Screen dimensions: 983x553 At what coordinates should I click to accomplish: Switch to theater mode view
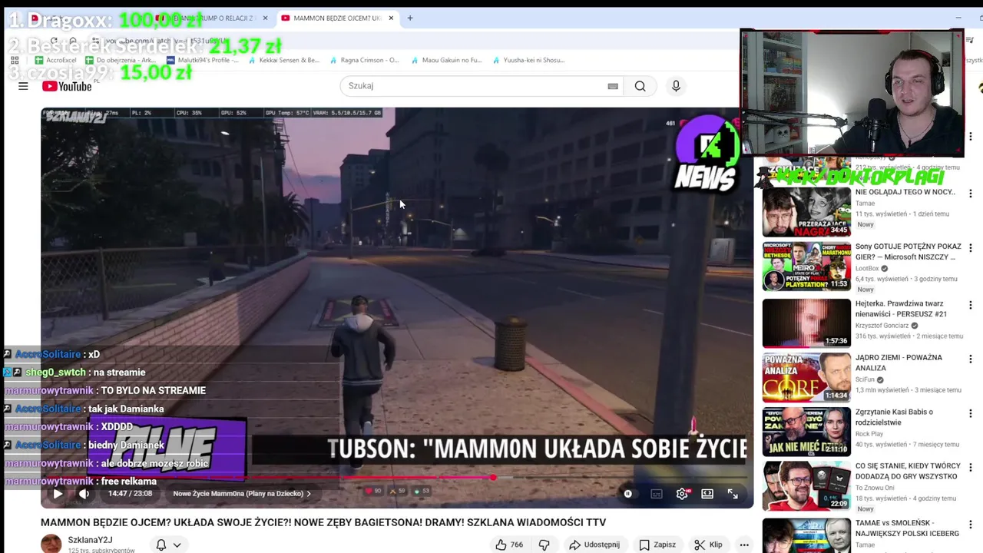coord(707,494)
